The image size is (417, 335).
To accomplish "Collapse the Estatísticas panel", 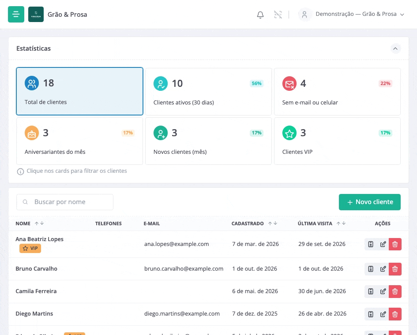I will [395, 48].
